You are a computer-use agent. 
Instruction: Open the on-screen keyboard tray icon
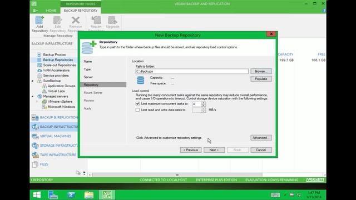coord(275,195)
